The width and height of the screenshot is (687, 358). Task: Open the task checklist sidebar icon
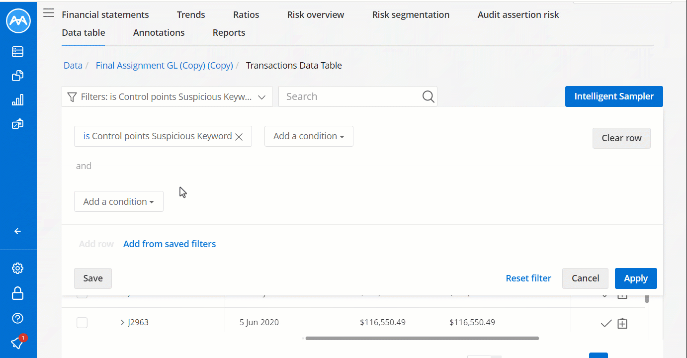(x=18, y=124)
